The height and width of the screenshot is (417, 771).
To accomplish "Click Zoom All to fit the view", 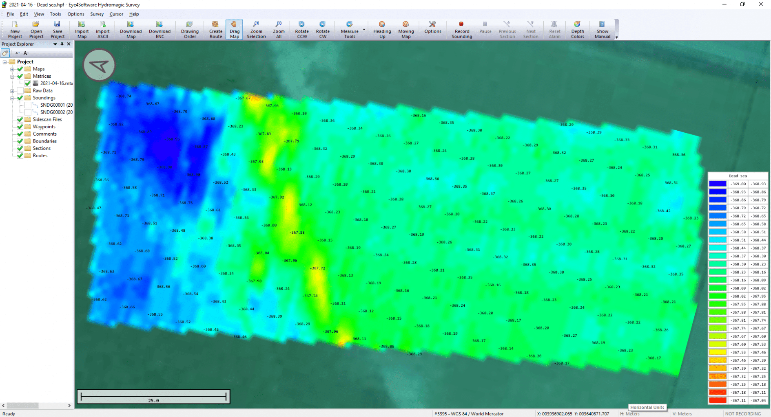I will pyautogui.click(x=279, y=30).
